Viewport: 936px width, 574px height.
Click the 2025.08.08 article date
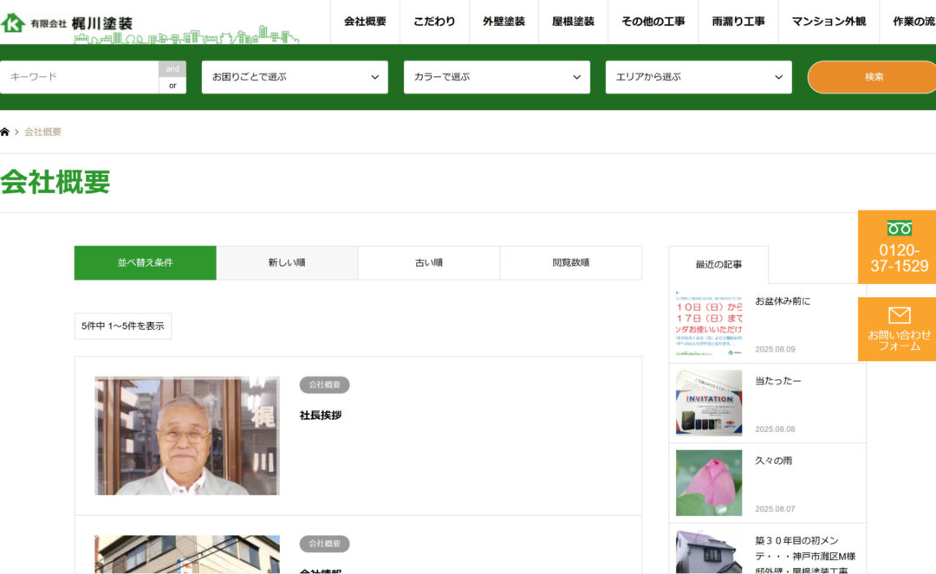click(775, 429)
